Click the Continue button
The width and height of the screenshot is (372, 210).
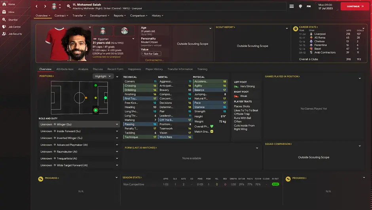(x=355, y=6)
